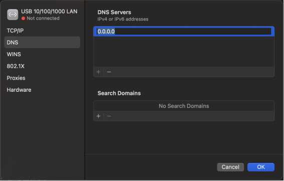Add a search domain with plus

coord(98,116)
